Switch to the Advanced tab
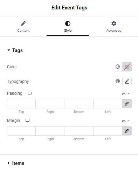Screen dimensions: 138x169 pyautogui.click(x=113, y=26)
